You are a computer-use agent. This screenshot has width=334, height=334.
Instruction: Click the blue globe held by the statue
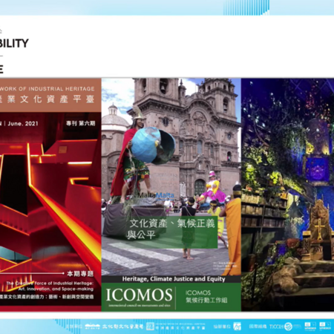tap(153, 145)
